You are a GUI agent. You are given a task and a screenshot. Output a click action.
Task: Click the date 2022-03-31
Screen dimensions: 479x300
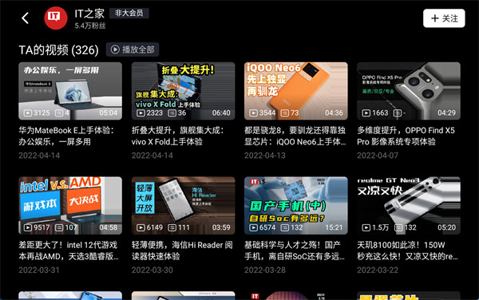click(39, 270)
